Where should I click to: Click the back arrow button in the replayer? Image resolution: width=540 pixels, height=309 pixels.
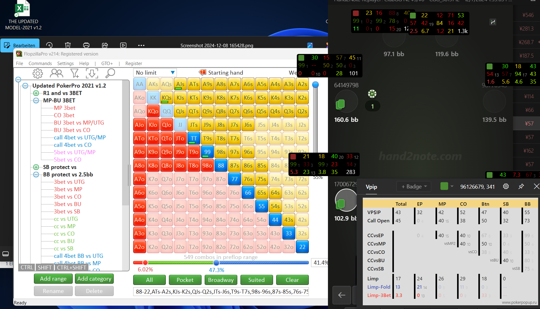pos(342,295)
